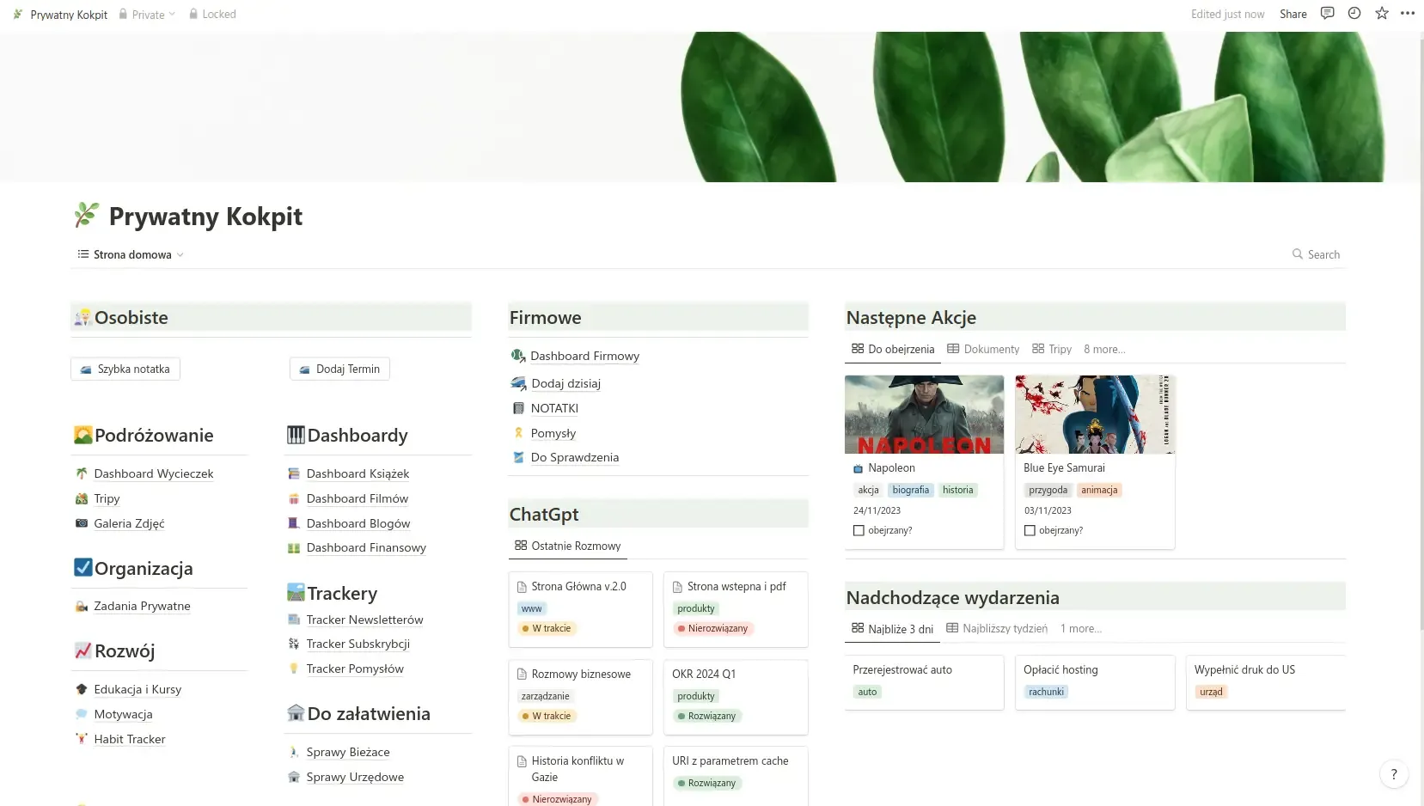Expand 1 more view in Nadchodzące wydarzenia

tap(1081, 629)
